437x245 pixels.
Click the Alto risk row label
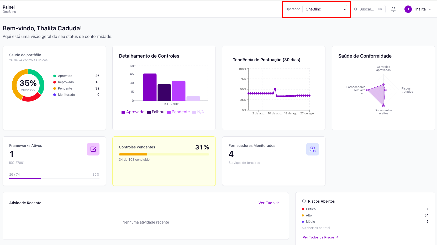(309, 215)
